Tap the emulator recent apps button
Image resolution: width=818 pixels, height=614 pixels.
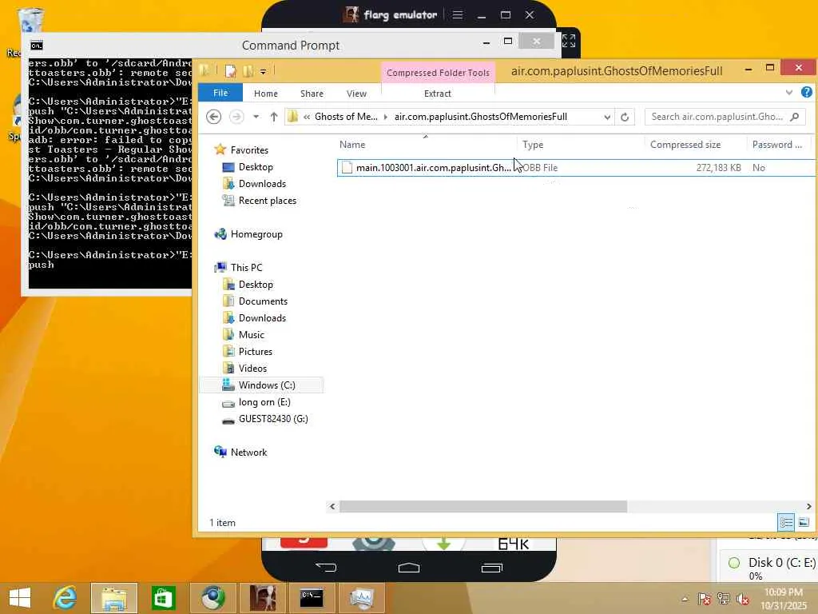[x=491, y=568]
